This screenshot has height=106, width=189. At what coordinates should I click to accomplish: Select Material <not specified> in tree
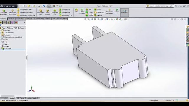point(12,37)
